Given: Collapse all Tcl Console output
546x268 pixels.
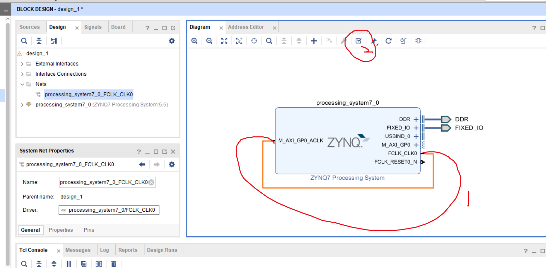Looking at the screenshot, I should pos(39,264).
